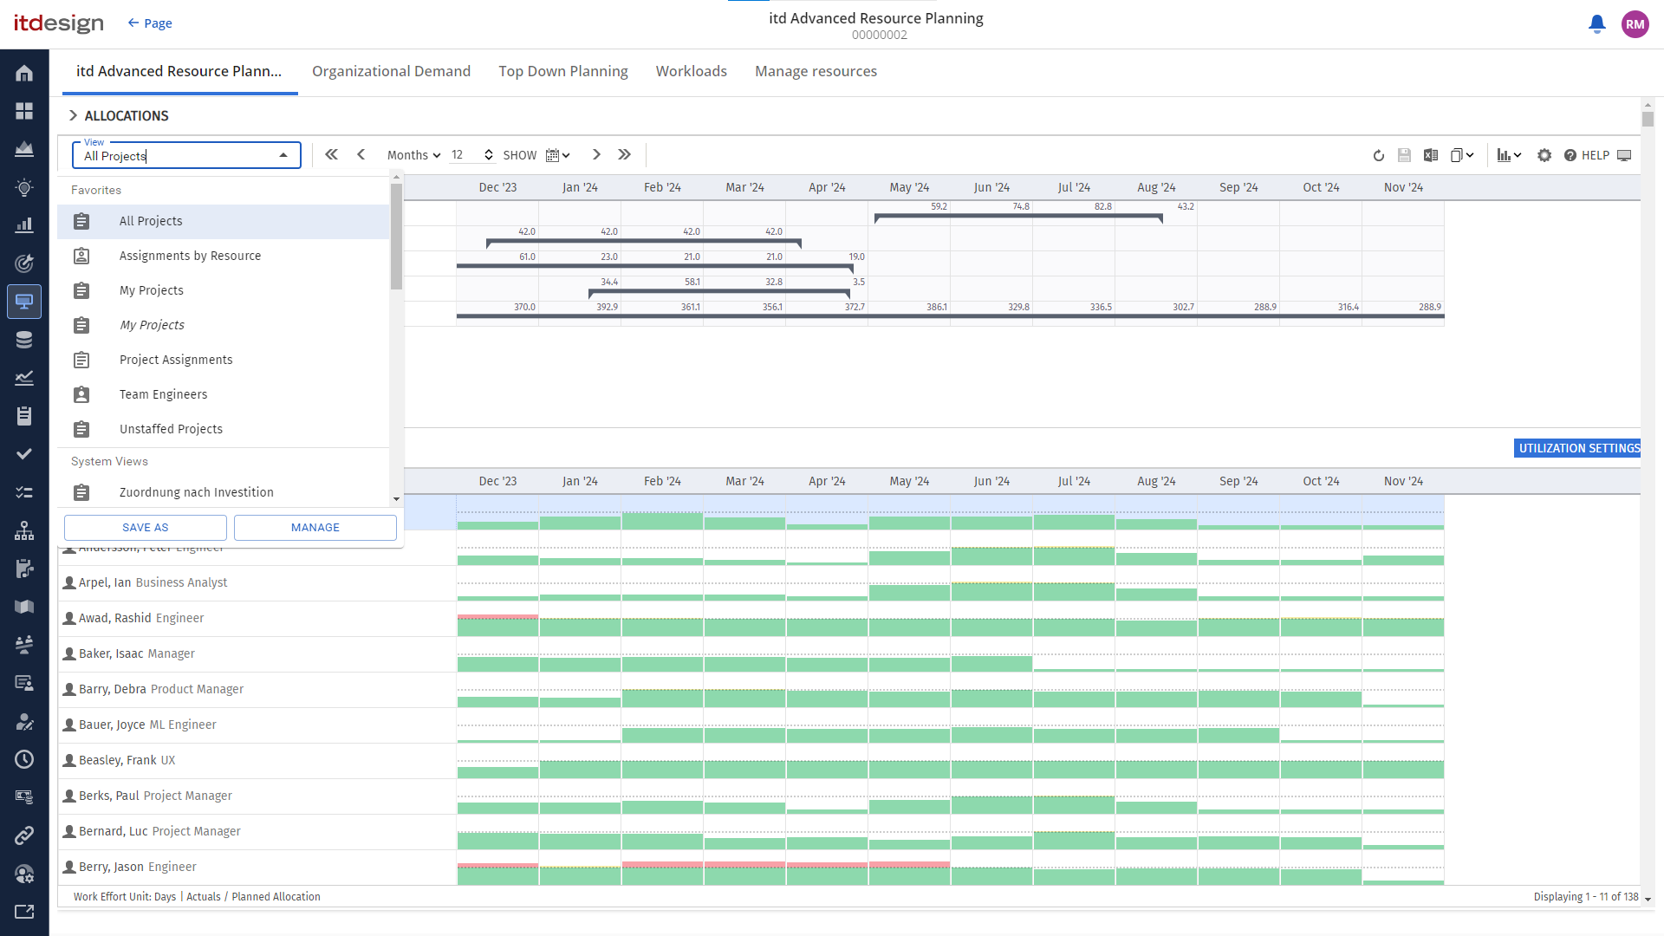Choose the non-italic My Projects view
Image resolution: width=1664 pixels, height=936 pixels.
pos(224,290)
